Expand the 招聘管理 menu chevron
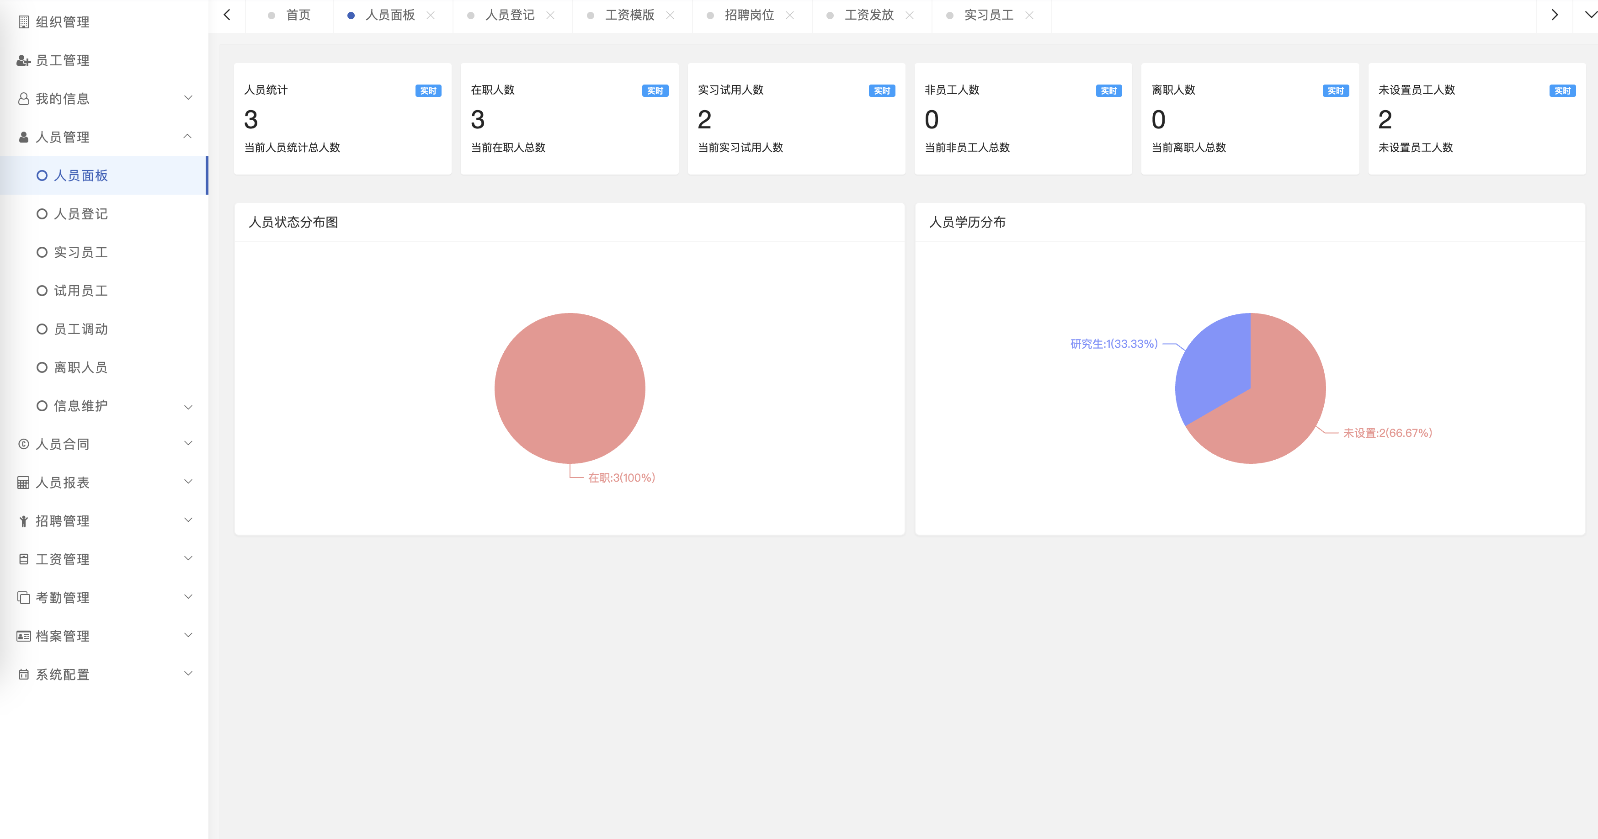This screenshot has width=1598, height=839. pos(189,520)
